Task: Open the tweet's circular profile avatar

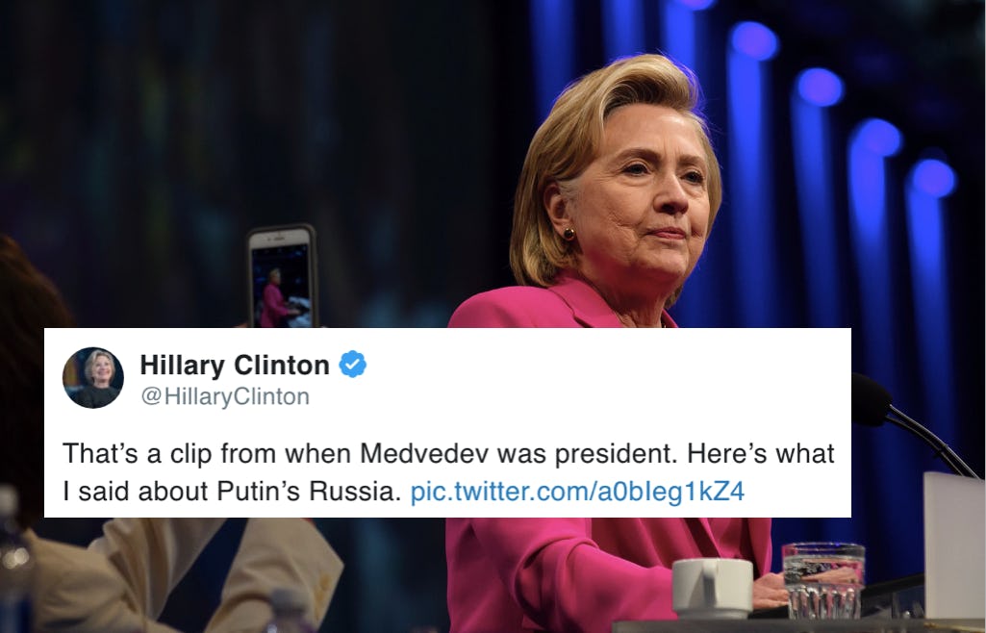Action: coord(93,377)
